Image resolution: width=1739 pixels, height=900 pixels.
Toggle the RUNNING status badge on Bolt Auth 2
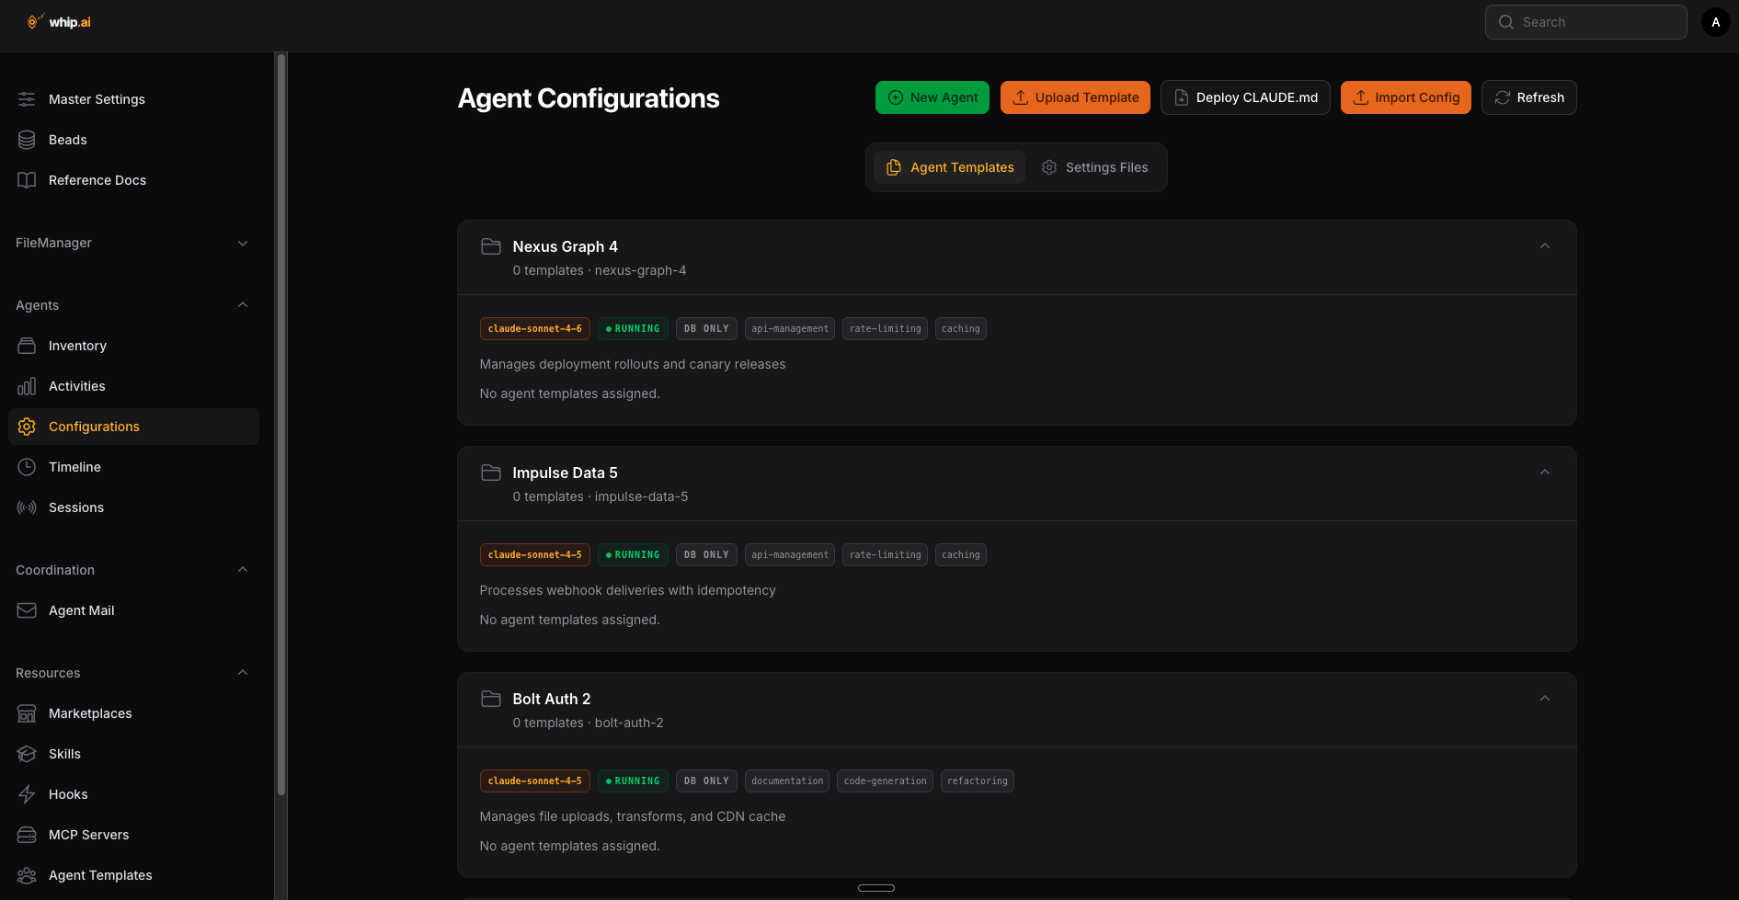click(x=633, y=780)
